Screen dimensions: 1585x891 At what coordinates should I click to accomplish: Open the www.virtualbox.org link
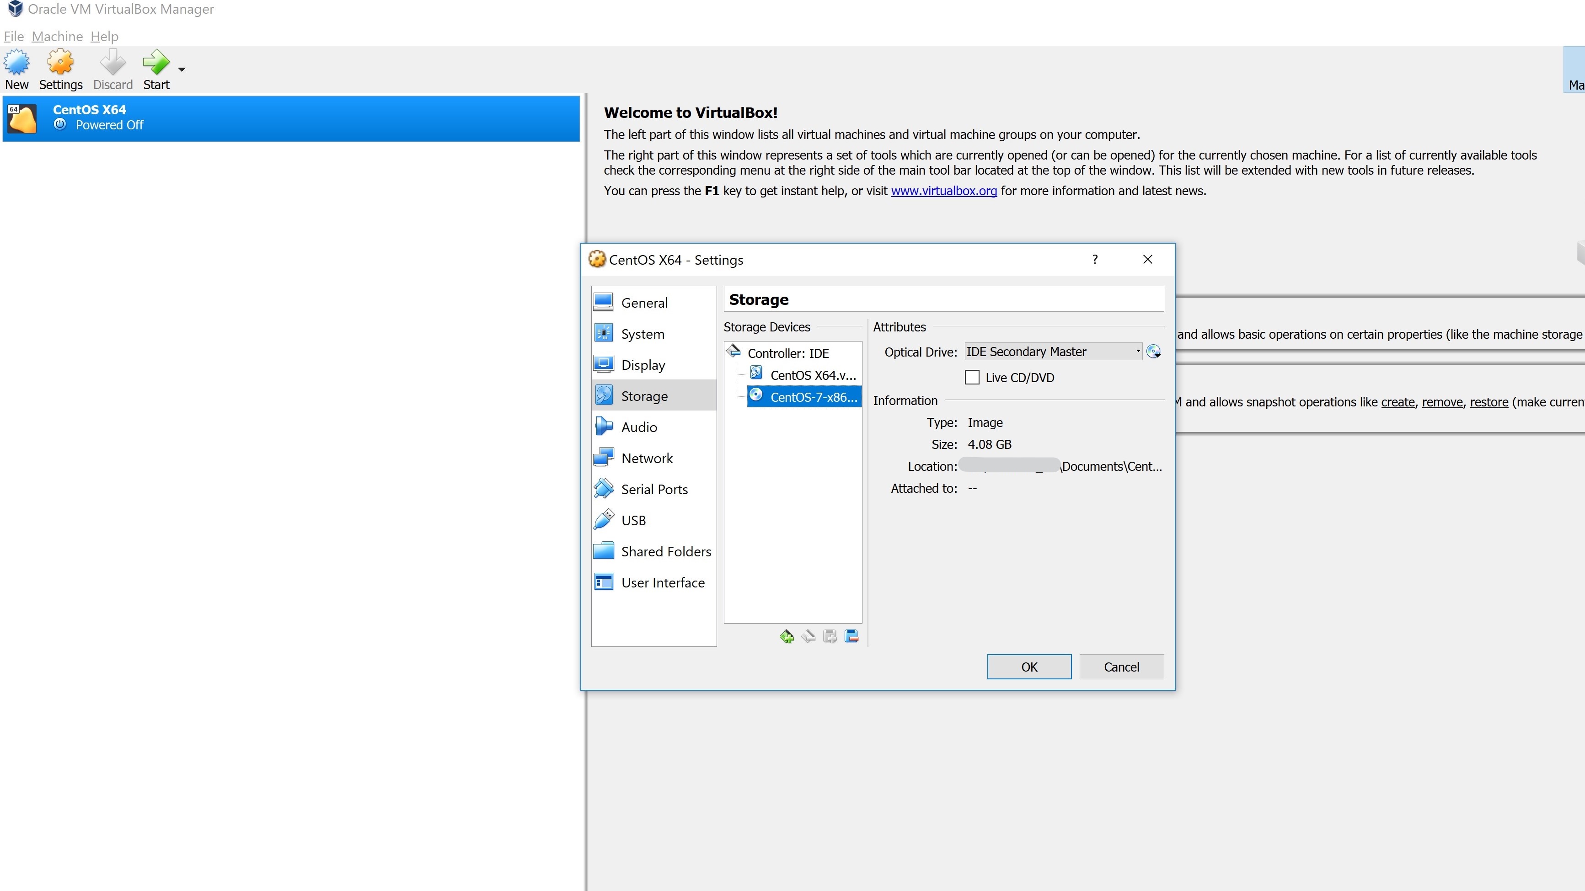pyautogui.click(x=943, y=191)
